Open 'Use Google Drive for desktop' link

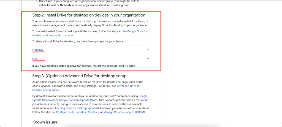[134, 31]
